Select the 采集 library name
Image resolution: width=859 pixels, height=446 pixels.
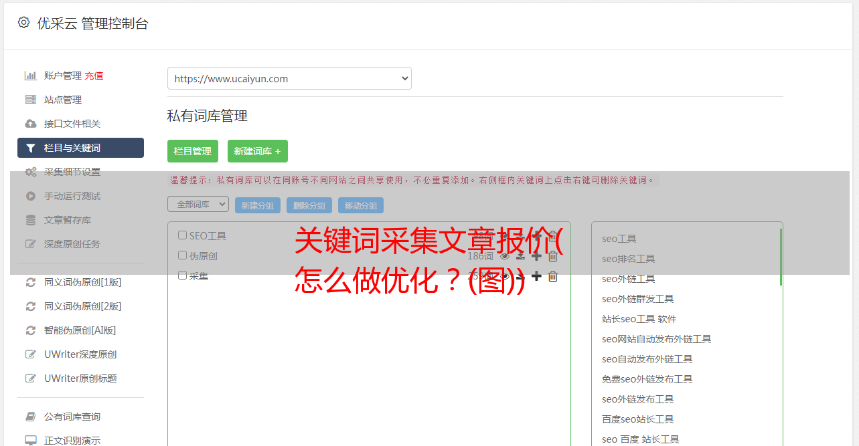tap(199, 275)
